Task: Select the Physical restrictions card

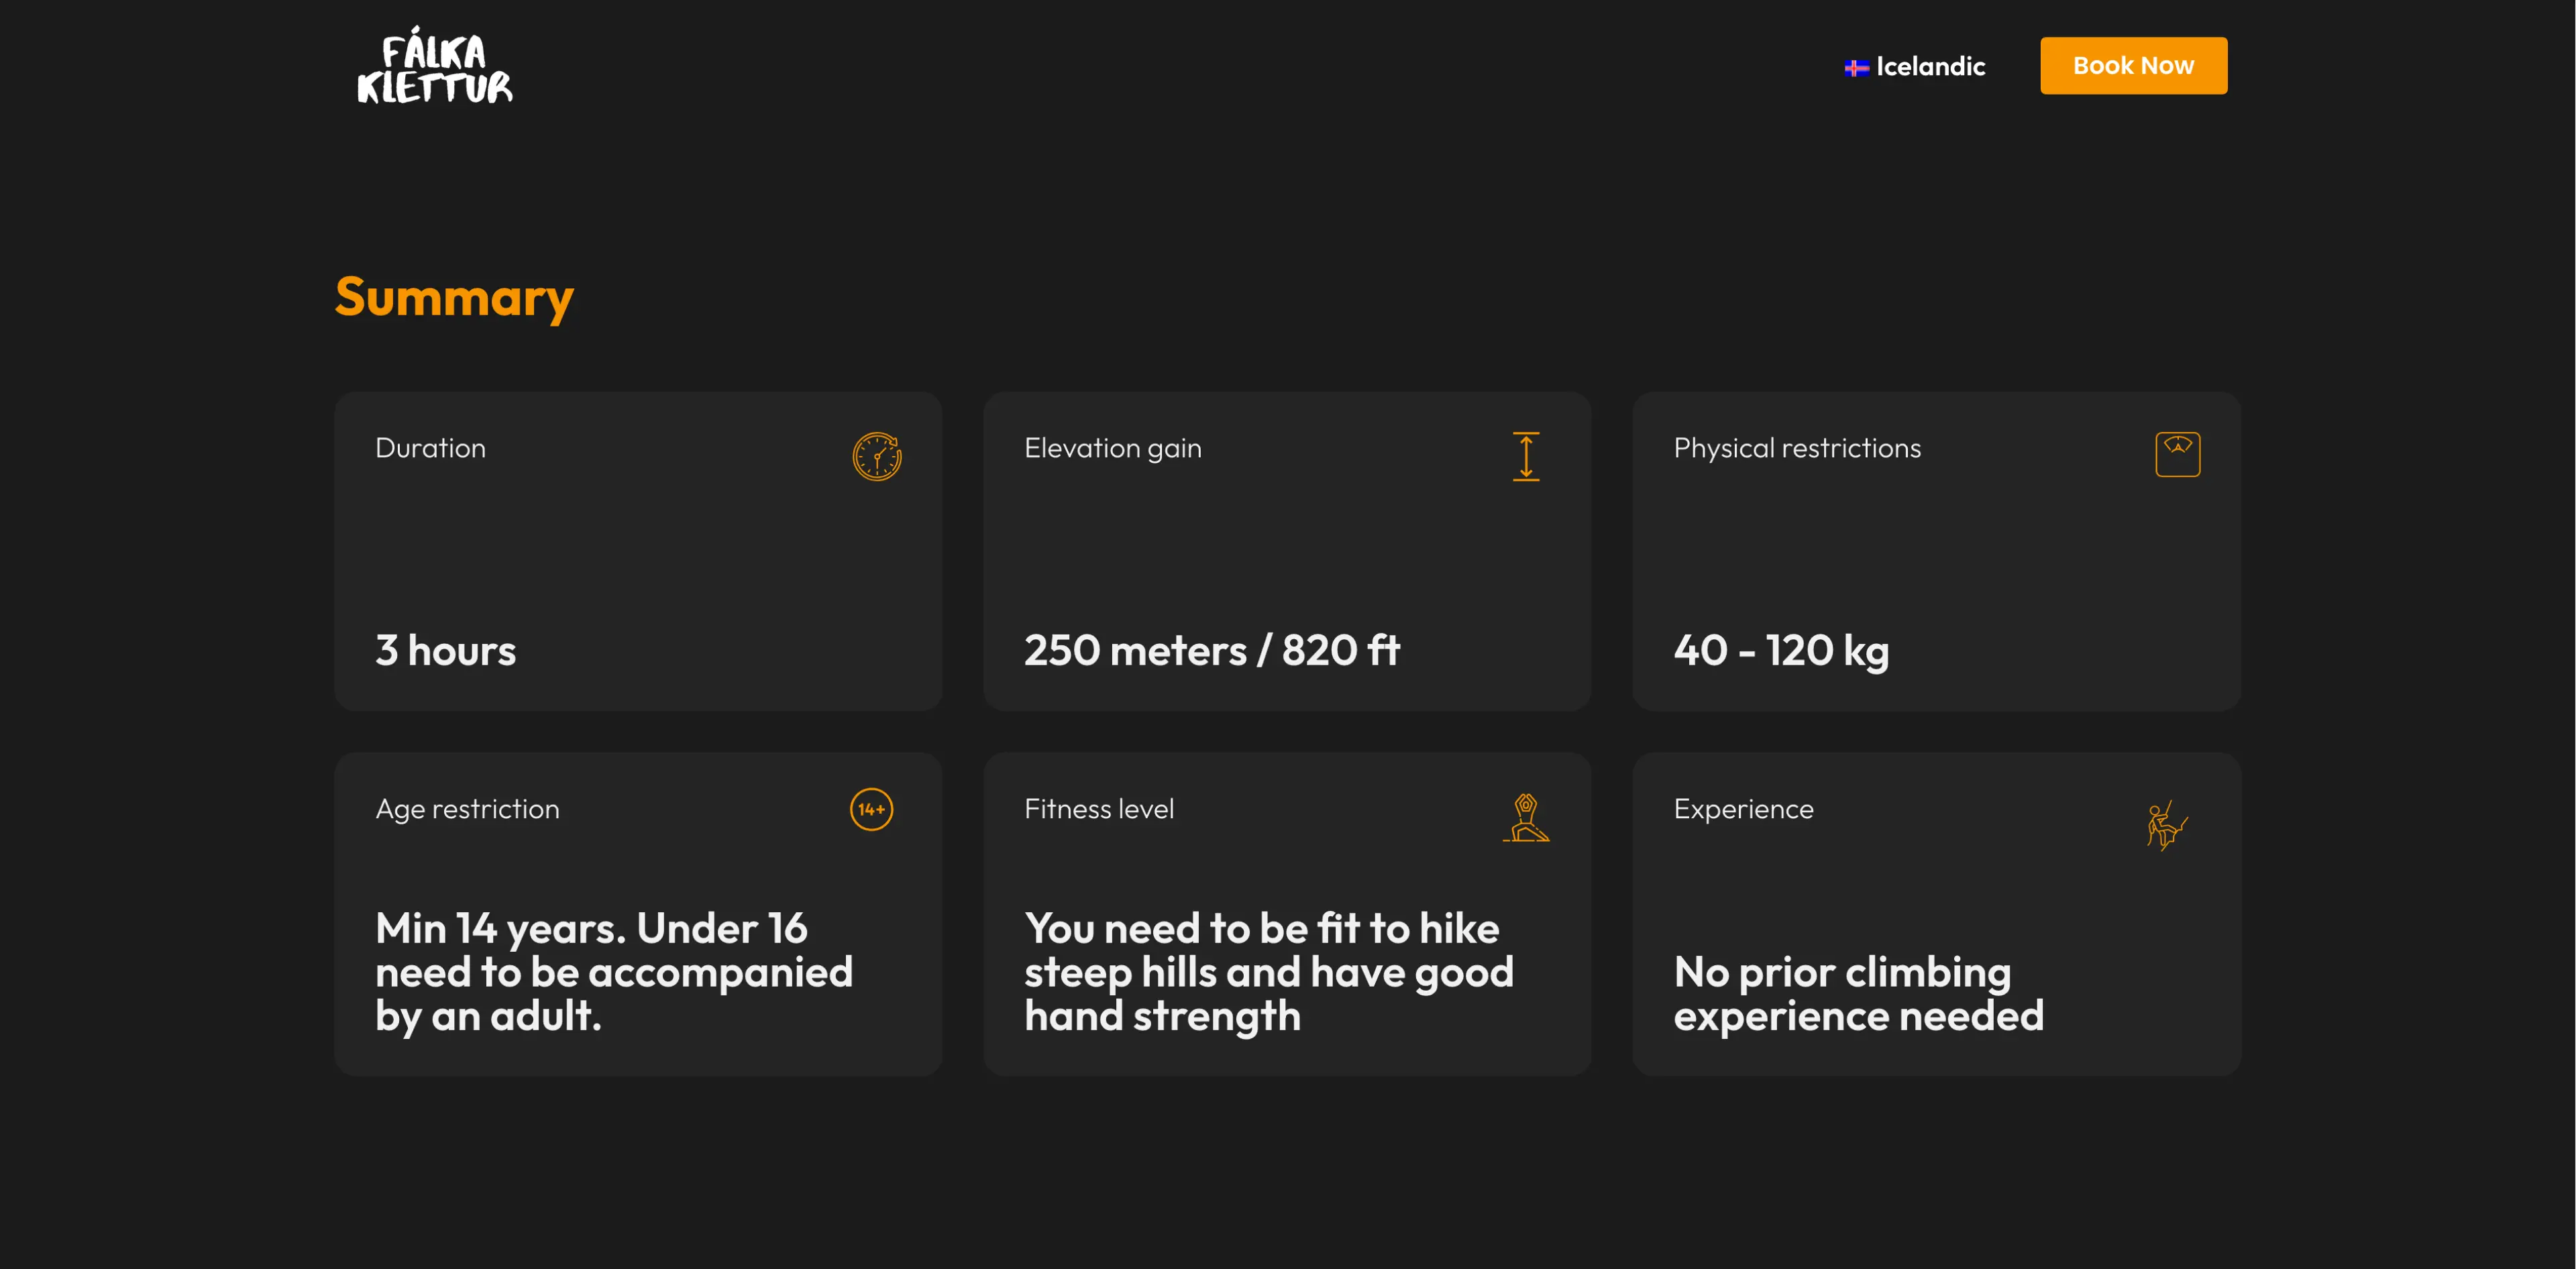Action: (x=1936, y=551)
